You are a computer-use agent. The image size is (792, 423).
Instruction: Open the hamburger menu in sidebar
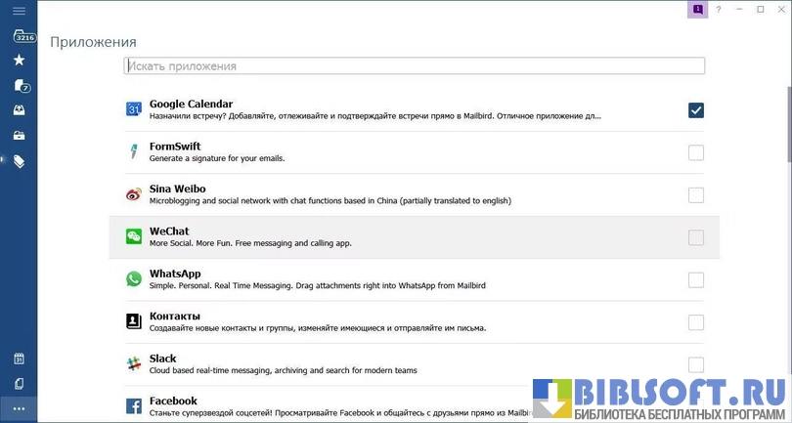point(19,11)
